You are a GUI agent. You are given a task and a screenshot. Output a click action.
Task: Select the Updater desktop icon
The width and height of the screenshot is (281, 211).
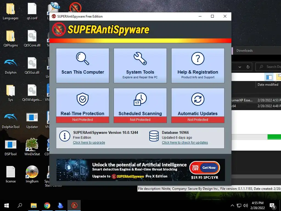32,120
